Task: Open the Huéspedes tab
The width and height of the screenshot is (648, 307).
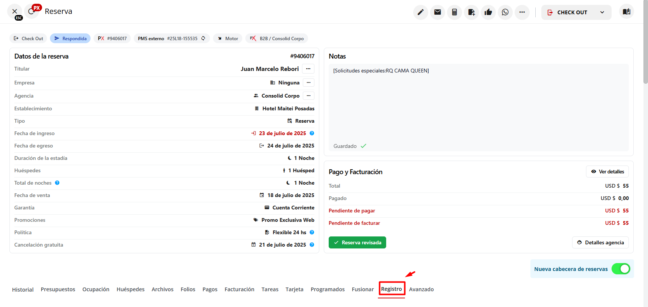Action: 130,289
